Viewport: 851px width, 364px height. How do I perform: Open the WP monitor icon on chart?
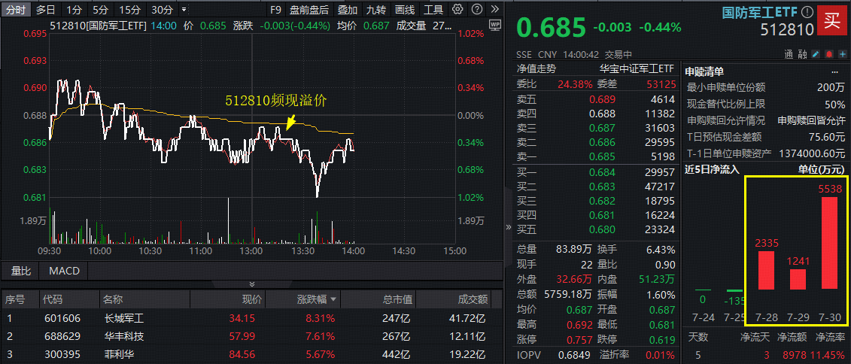494,24
